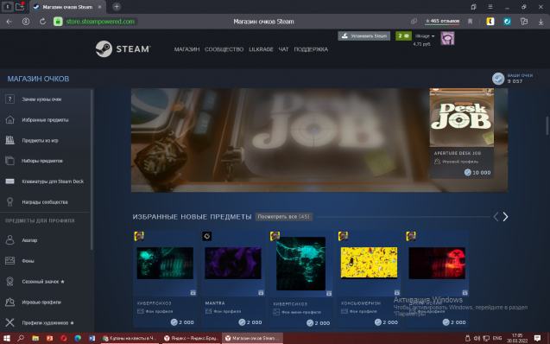This screenshot has width=550, height=344.
Task: Show next featured items with right arrow
Action: 505,217
